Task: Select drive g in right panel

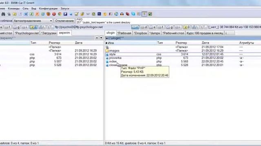Action: coord(170,27)
